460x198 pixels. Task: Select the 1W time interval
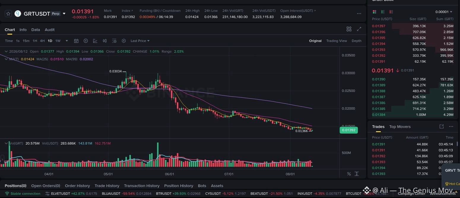pos(58,41)
